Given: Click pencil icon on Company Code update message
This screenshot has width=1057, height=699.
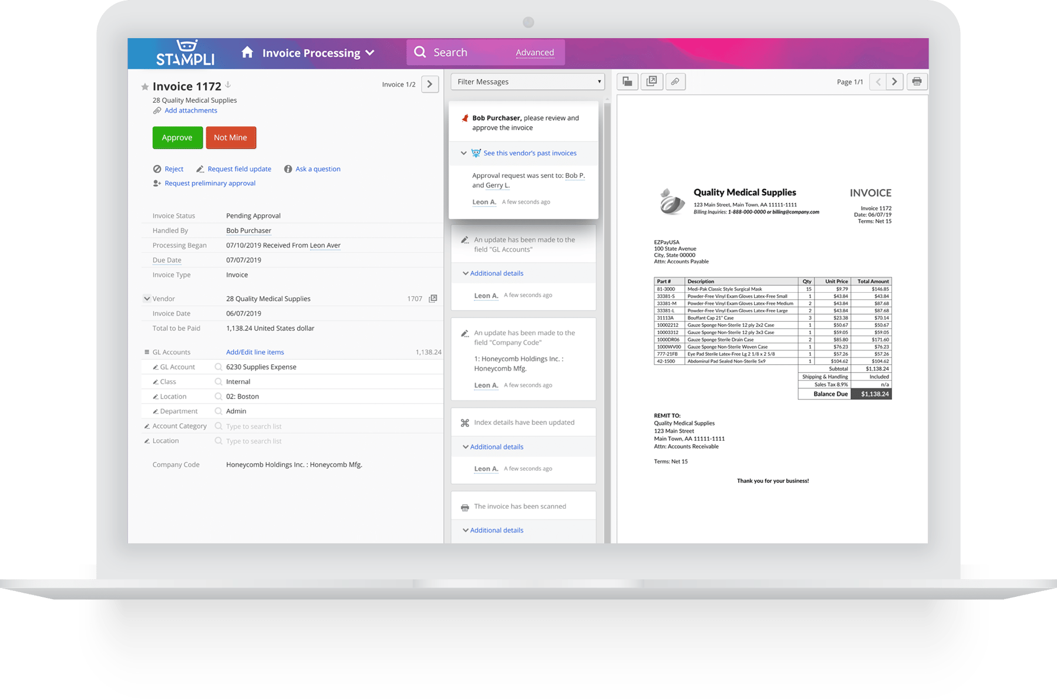Looking at the screenshot, I should click(464, 333).
